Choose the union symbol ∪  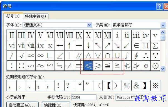[x=117, y=56]
